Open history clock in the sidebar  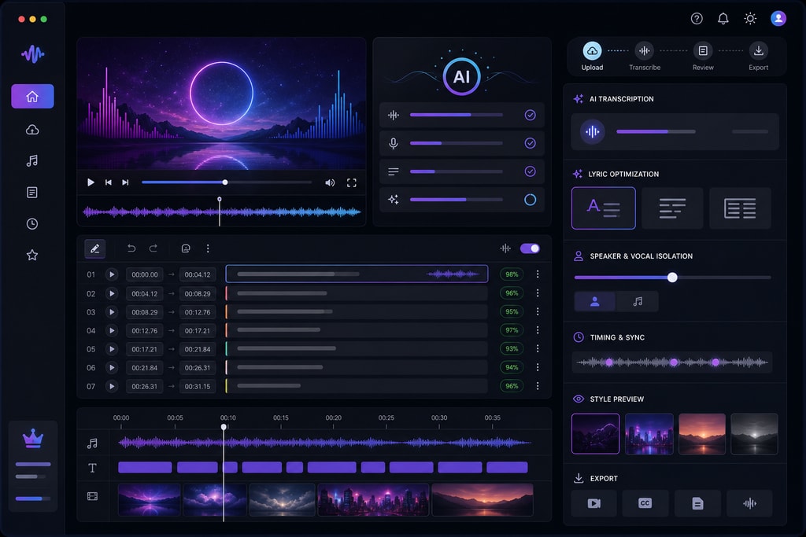click(32, 224)
